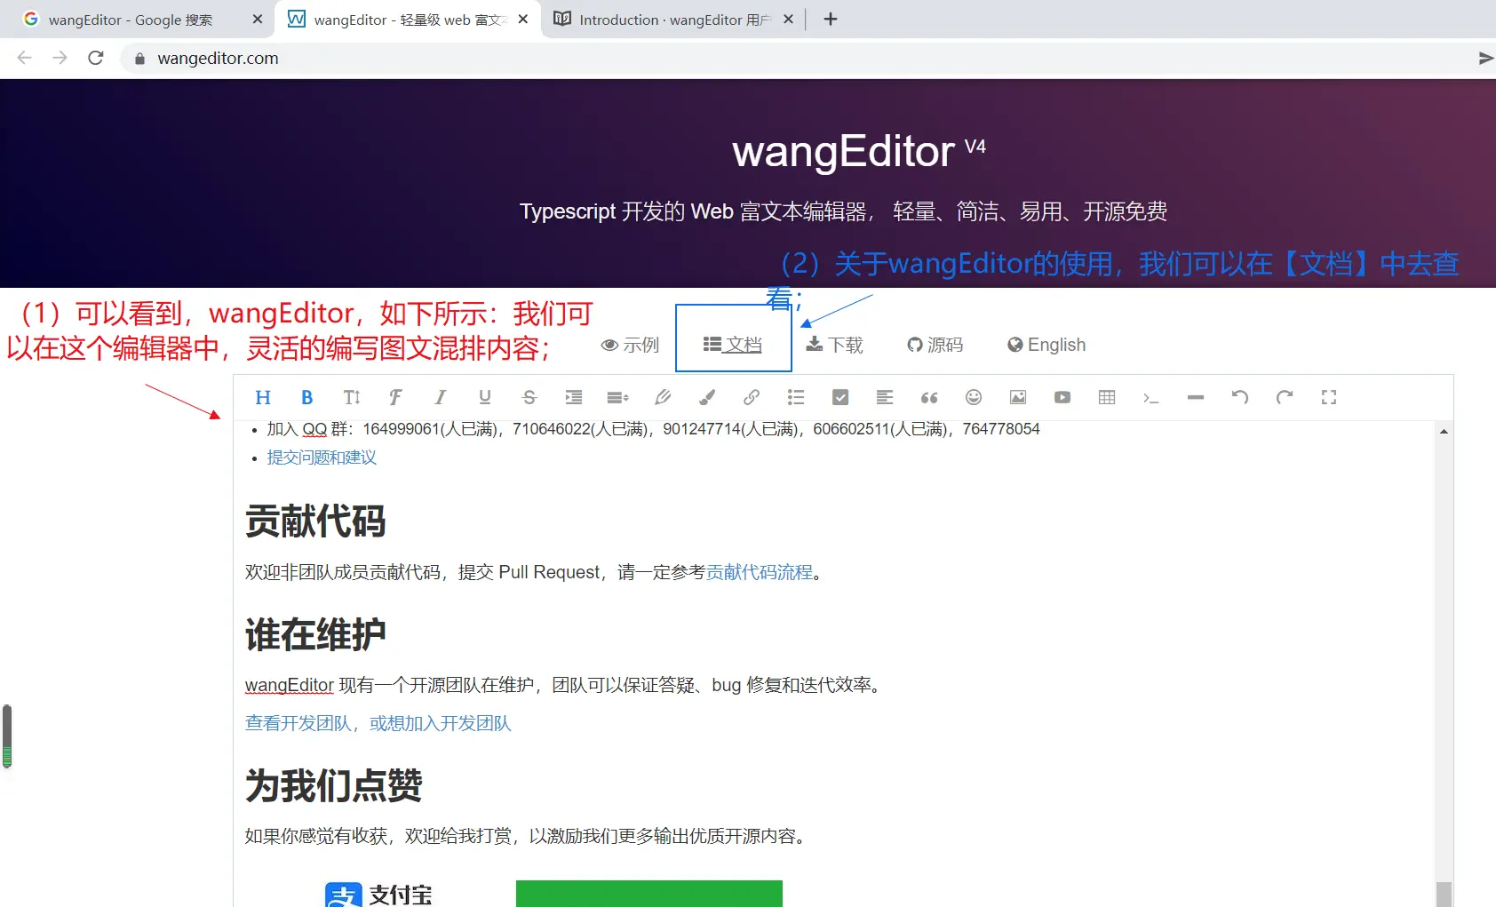Click the indent tool icon
Image resolution: width=1496 pixels, height=907 pixels.
pos(574,397)
